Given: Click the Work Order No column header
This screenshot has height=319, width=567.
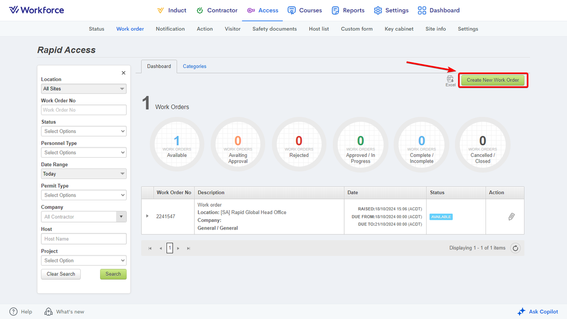Looking at the screenshot, I should (174, 193).
